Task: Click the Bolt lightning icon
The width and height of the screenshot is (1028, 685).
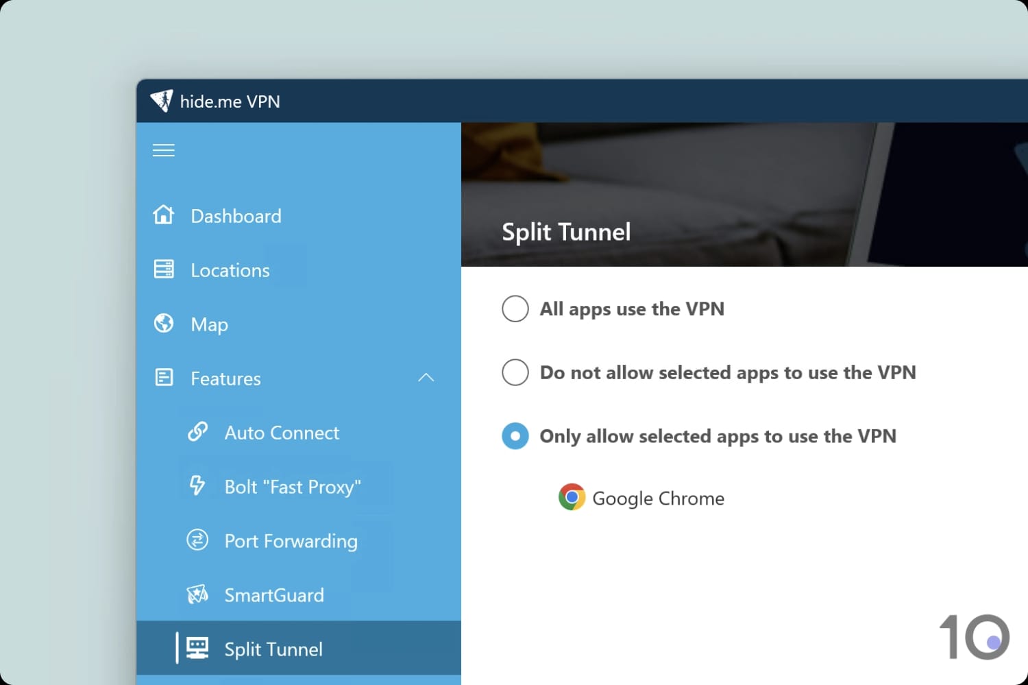Action: (x=197, y=485)
